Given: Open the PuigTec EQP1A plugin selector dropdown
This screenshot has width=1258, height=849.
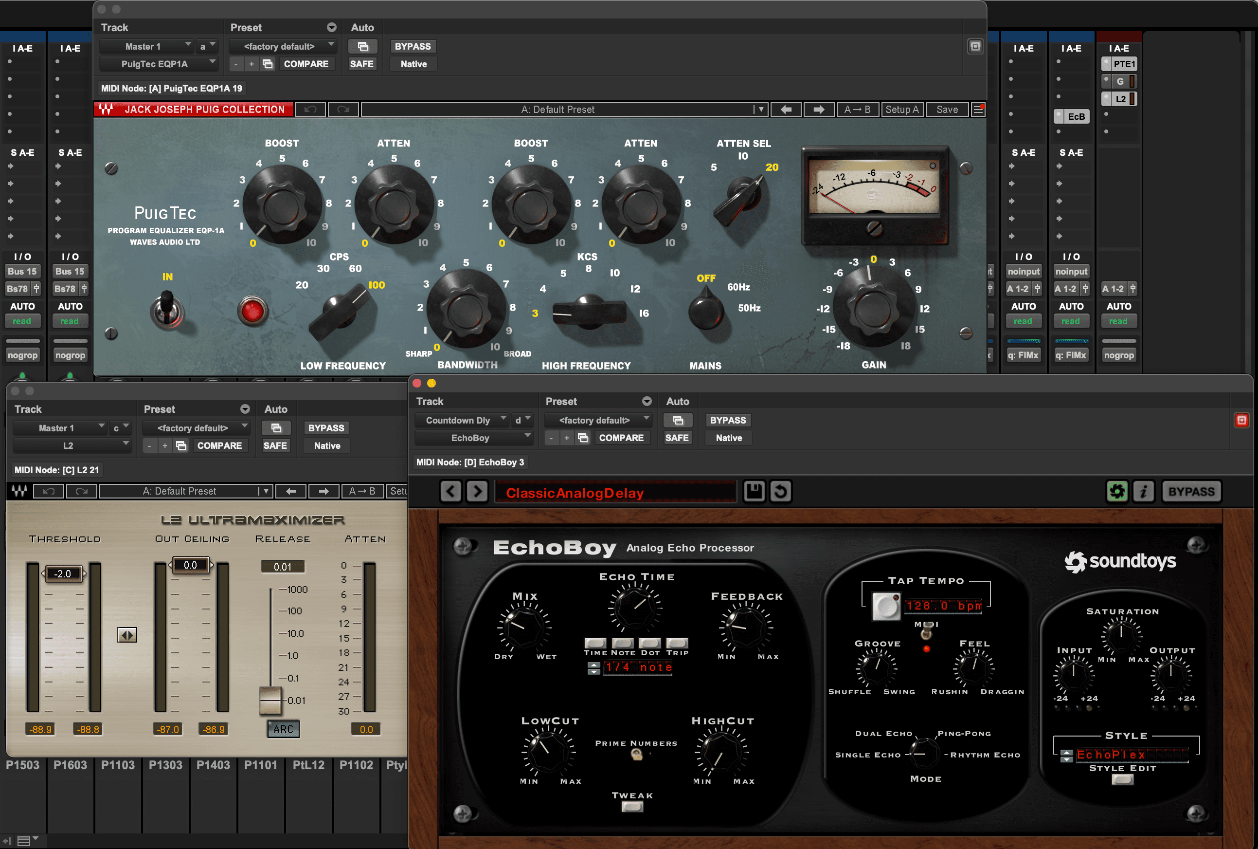Looking at the screenshot, I should coord(159,64).
